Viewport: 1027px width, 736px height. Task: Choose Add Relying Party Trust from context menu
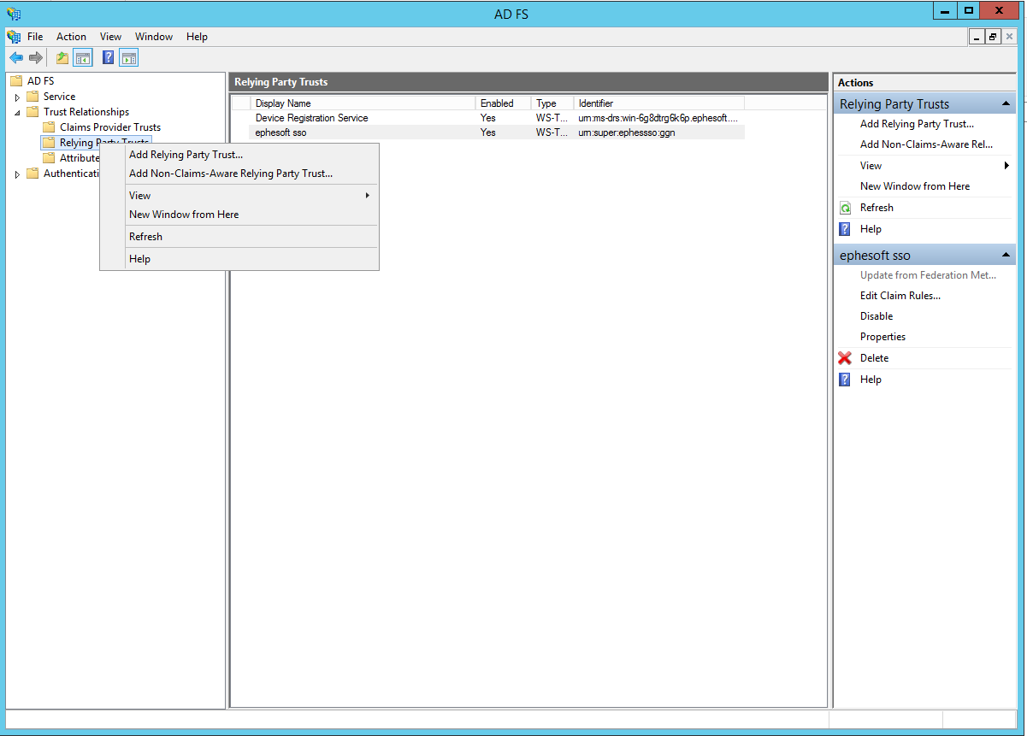pos(239,155)
